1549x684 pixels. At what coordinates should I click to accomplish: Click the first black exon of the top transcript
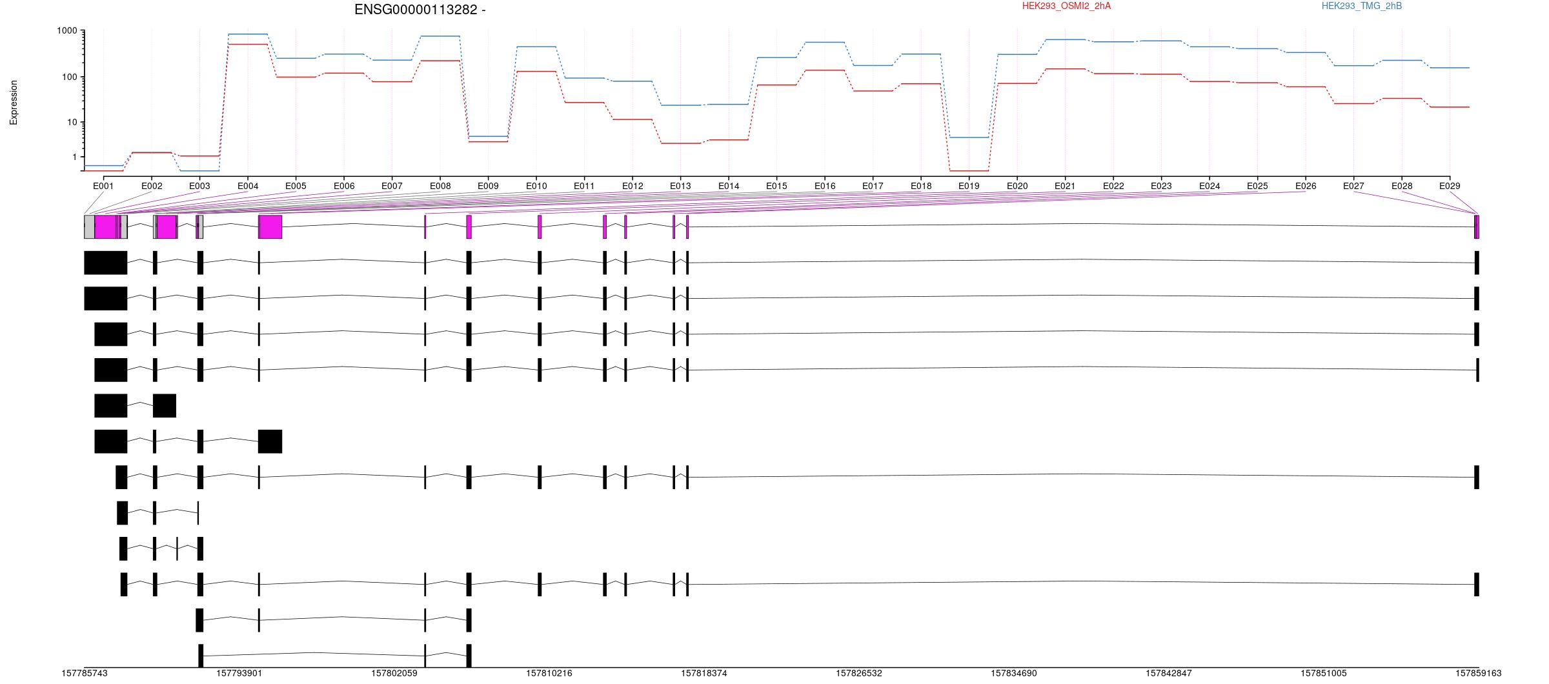click(x=106, y=263)
